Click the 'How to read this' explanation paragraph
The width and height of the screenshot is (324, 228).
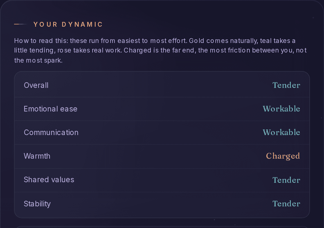[160, 51]
